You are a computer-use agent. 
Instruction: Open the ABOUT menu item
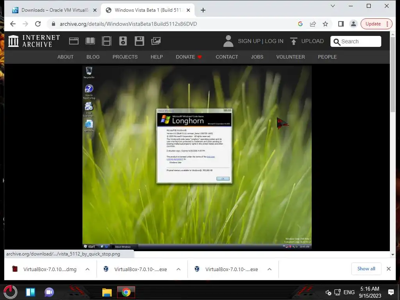[65, 57]
